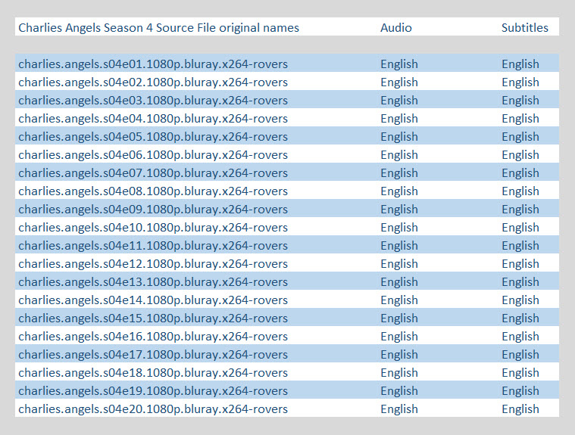575x435 pixels.
Task: Select file name charlies.angels.s04e06.1080p.bluray.x264-rovers
Action: point(153,154)
